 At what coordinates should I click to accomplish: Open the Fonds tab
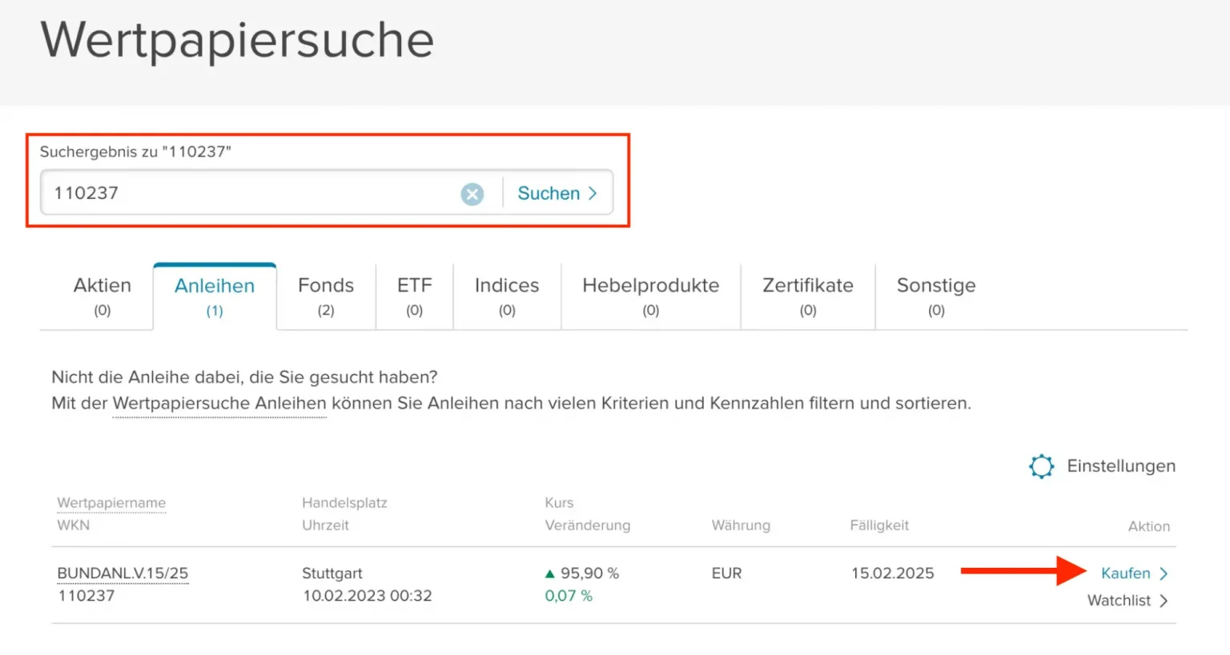click(x=325, y=296)
